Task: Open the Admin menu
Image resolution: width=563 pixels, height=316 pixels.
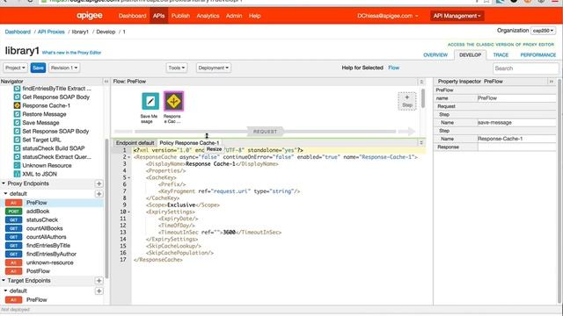Action: (x=234, y=16)
